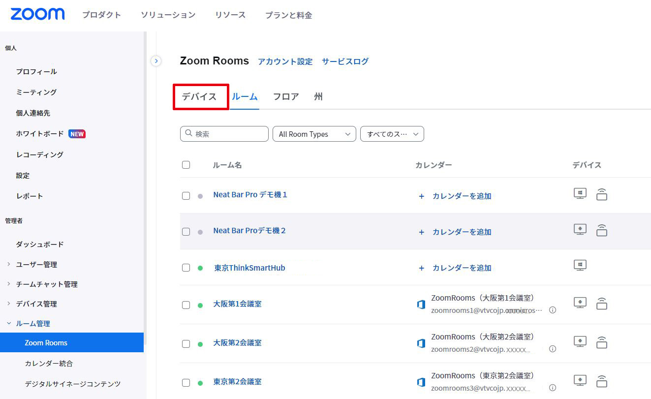Go to プロフィール in the sidebar
Image resolution: width=651 pixels, height=399 pixels.
tap(36, 72)
